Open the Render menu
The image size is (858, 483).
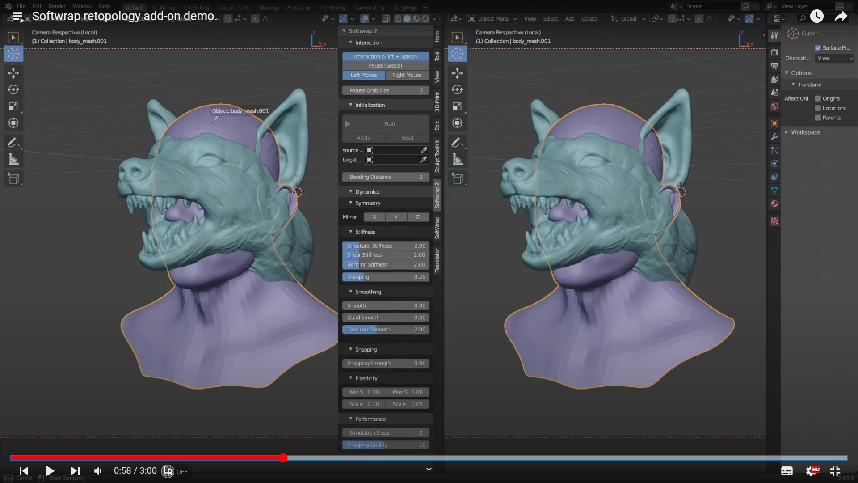tap(57, 6)
